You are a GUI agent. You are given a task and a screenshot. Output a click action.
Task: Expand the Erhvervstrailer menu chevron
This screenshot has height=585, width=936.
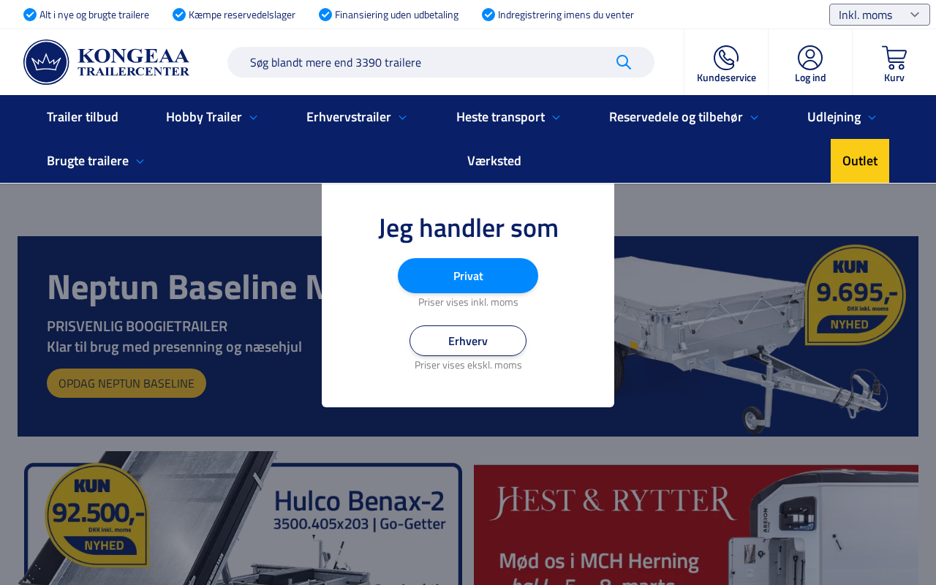403,117
